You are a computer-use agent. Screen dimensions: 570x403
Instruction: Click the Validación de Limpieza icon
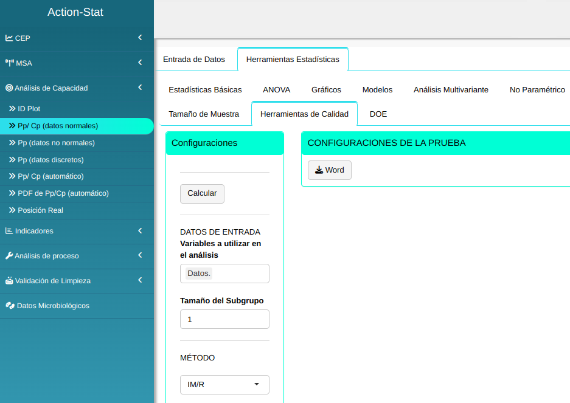[x=9, y=281]
